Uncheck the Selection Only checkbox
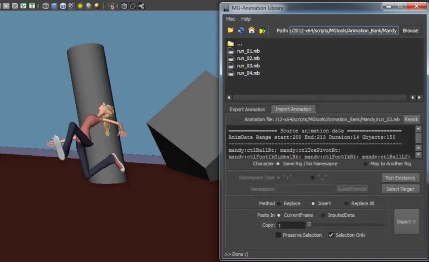The width and height of the screenshot is (429, 262). pyautogui.click(x=331, y=235)
